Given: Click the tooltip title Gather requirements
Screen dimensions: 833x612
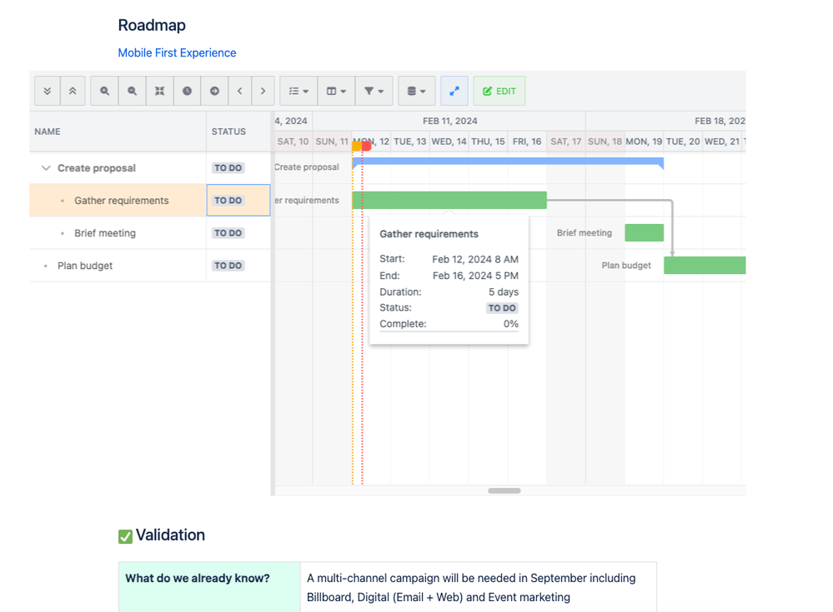Looking at the screenshot, I should point(429,234).
